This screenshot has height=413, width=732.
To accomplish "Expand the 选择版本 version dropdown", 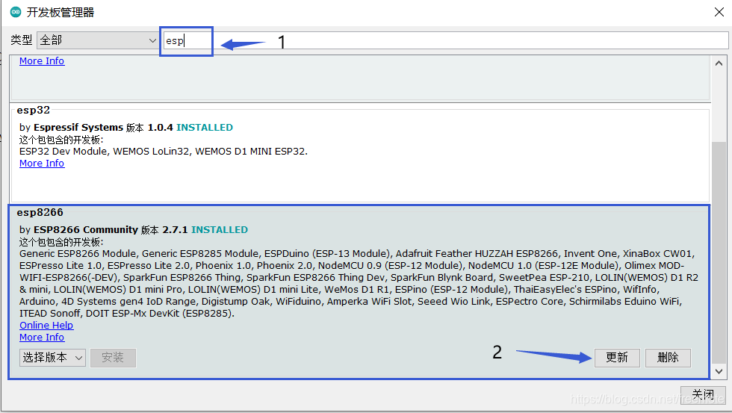I will coord(52,358).
